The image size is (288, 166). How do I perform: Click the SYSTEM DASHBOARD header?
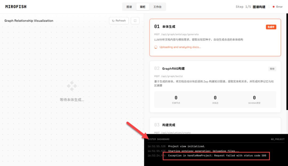coord(158,139)
